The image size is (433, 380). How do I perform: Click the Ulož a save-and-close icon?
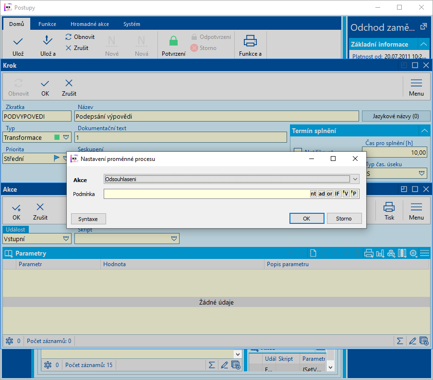pyautogui.click(x=48, y=40)
